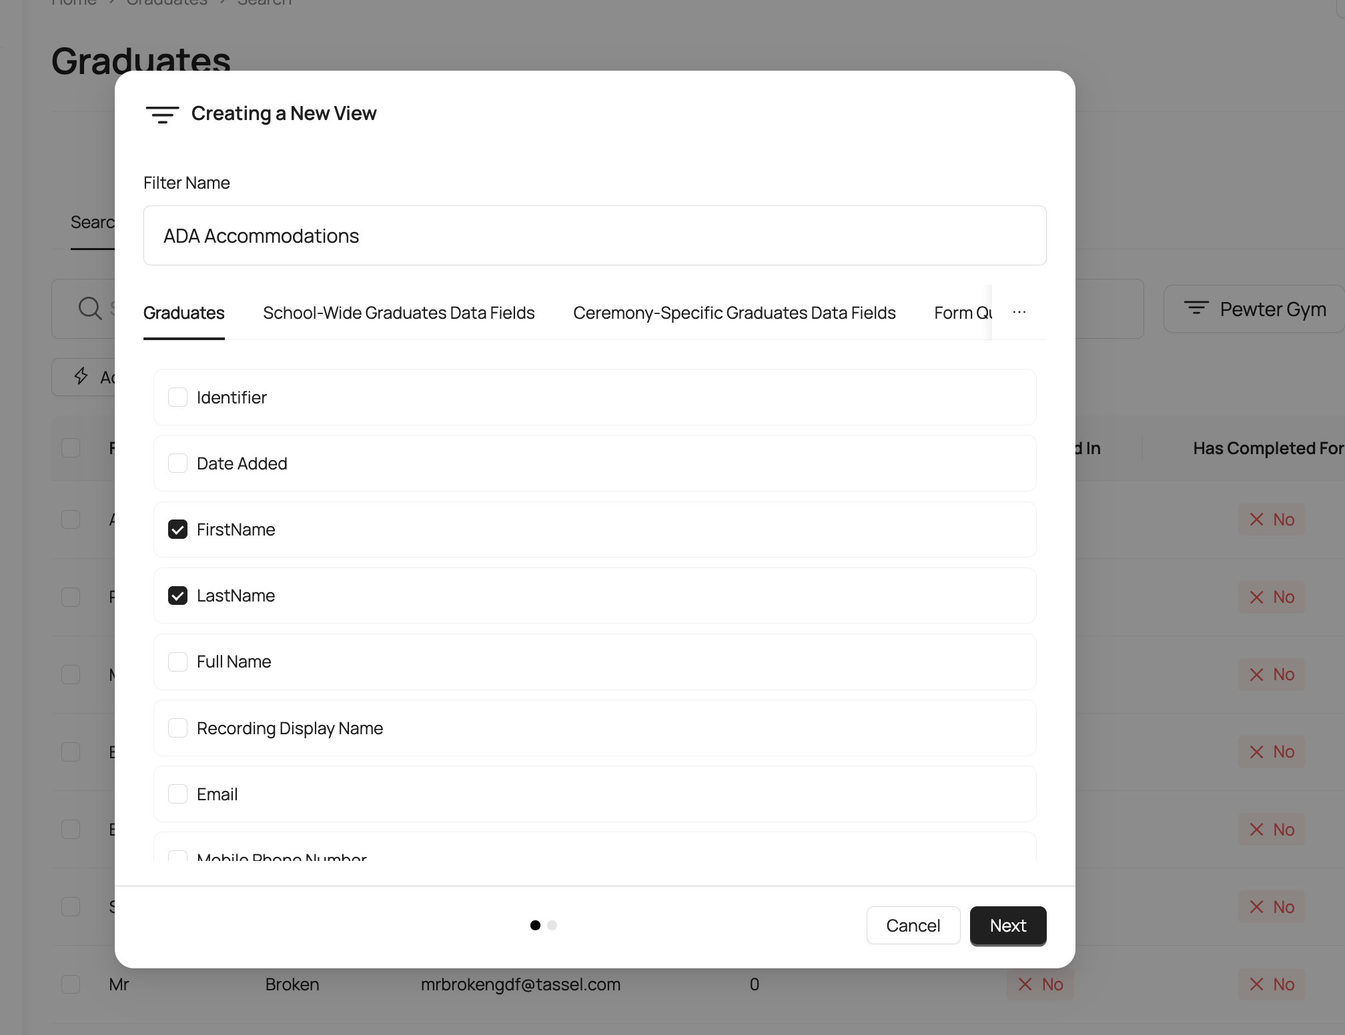Tick the Email field checkbox
This screenshot has width=1345, height=1035.
pos(177,794)
